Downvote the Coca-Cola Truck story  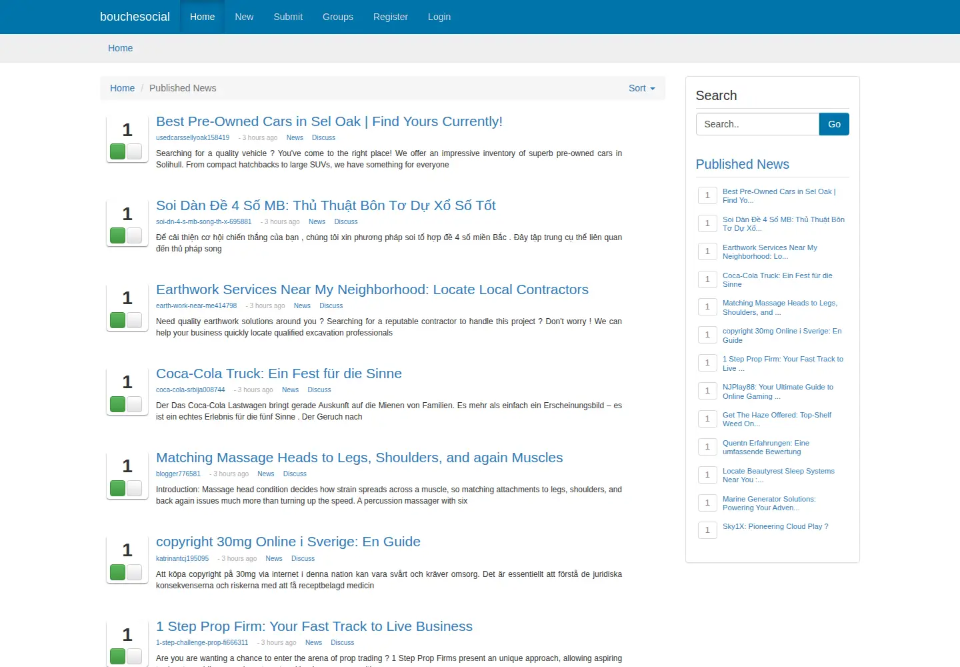click(135, 404)
